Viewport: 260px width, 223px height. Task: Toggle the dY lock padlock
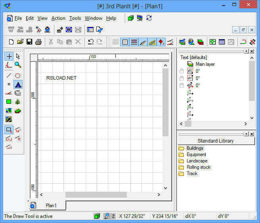pos(182,78)
